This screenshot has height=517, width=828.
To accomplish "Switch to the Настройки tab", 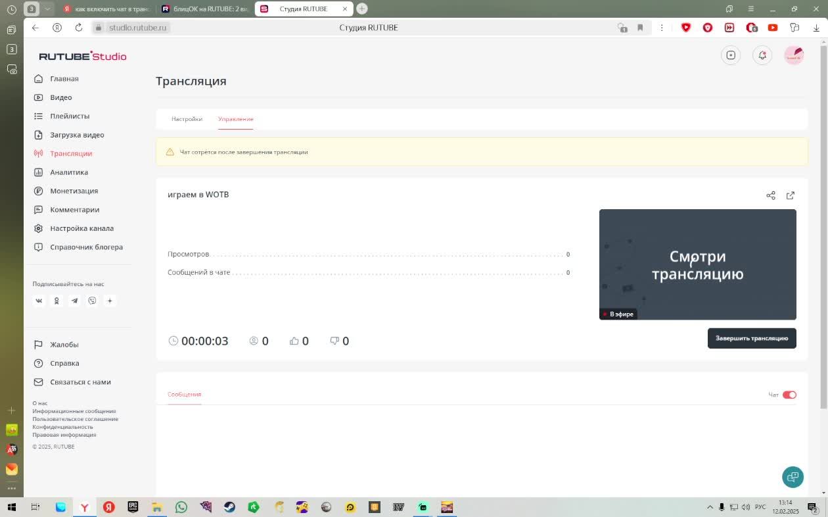I will [x=187, y=119].
